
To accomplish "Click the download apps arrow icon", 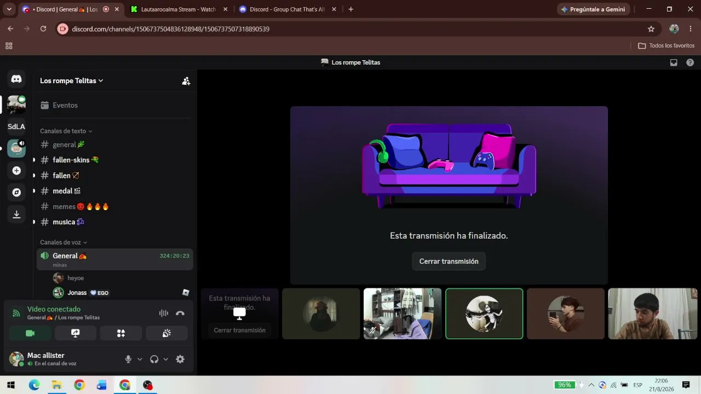I will click(x=16, y=215).
